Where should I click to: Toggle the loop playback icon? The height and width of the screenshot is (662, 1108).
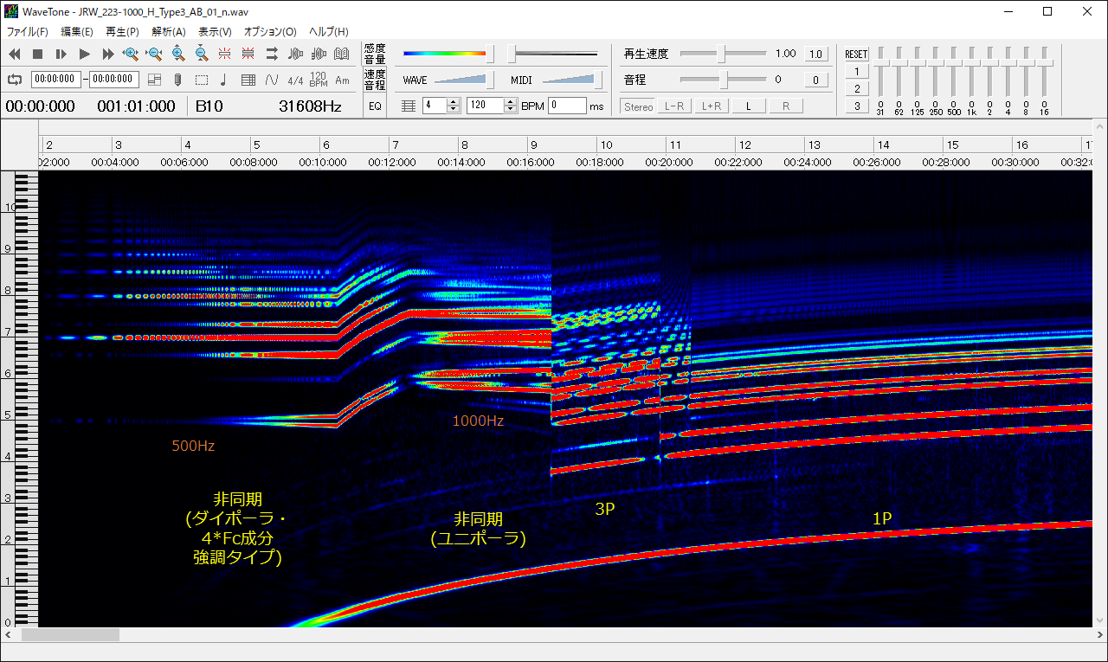[x=15, y=80]
